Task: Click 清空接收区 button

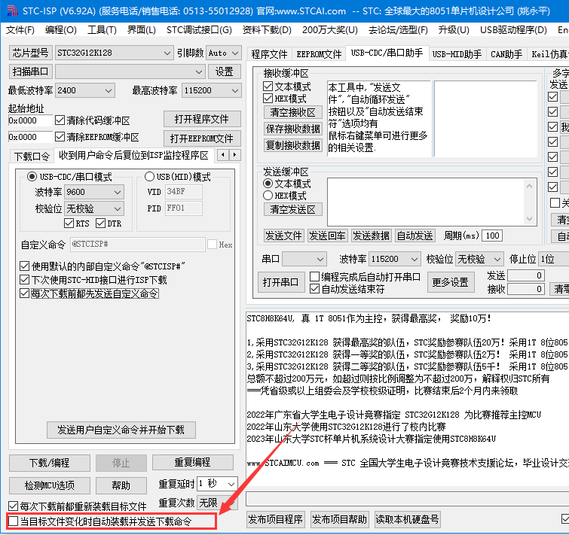Action: click(x=293, y=112)
